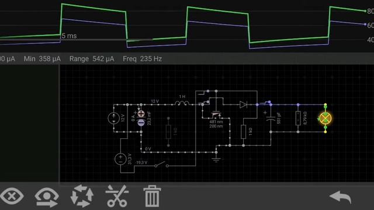Toggle the upper two-way switch above the MOSFET
The height and width of the screenshot is (210, 374).
pos(203,92)
